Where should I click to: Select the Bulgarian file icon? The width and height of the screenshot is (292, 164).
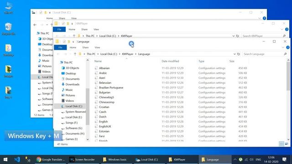click(x=96, y=92)
